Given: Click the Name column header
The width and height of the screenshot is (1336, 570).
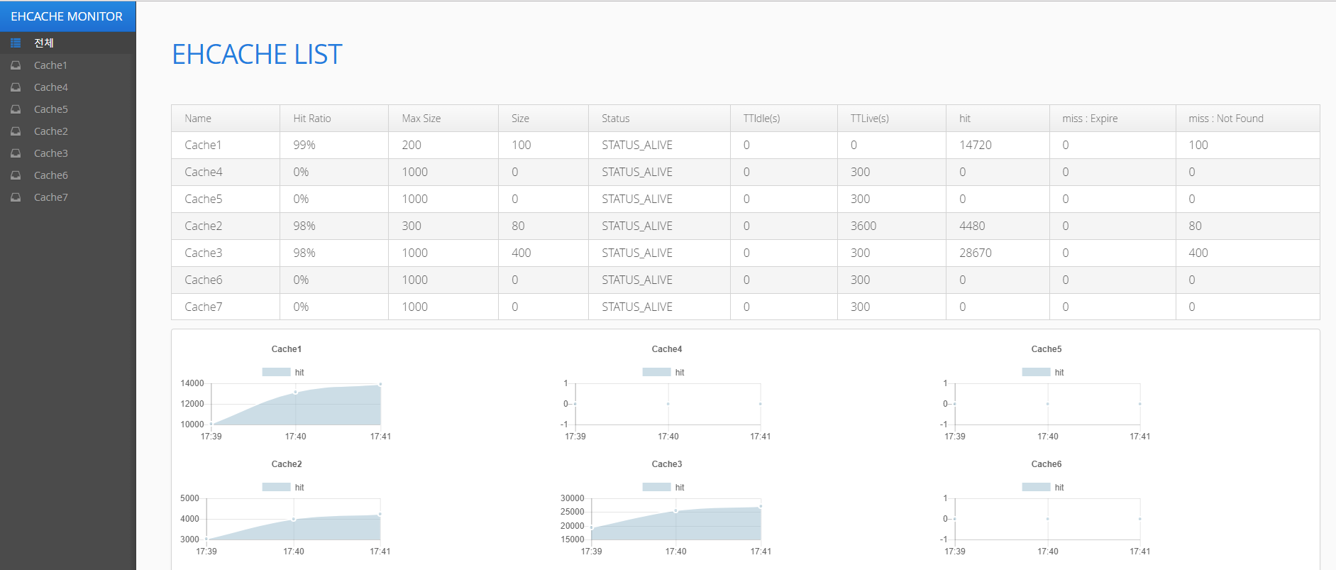Looking at the screenshot, I should click(x=226, y=119).
